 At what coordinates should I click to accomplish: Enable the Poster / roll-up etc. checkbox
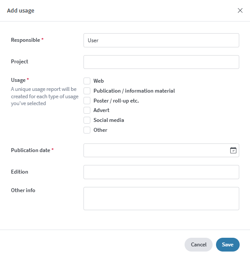tap(87, 101)
